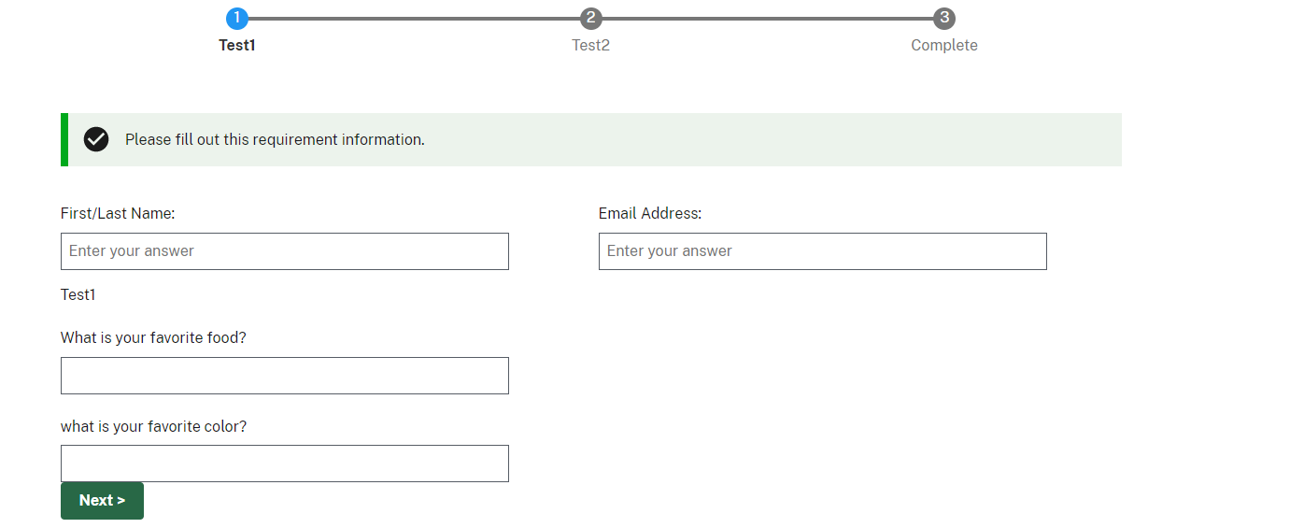Focus the Email Address input field
The image size is (1304, 528).
coord(823,251)
